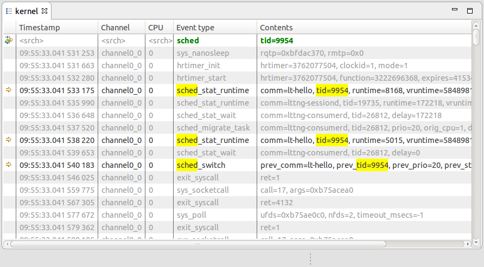Screen dimensions: 484x267
Task: Click the Event type column header
Action: click(x=215, y=28)
